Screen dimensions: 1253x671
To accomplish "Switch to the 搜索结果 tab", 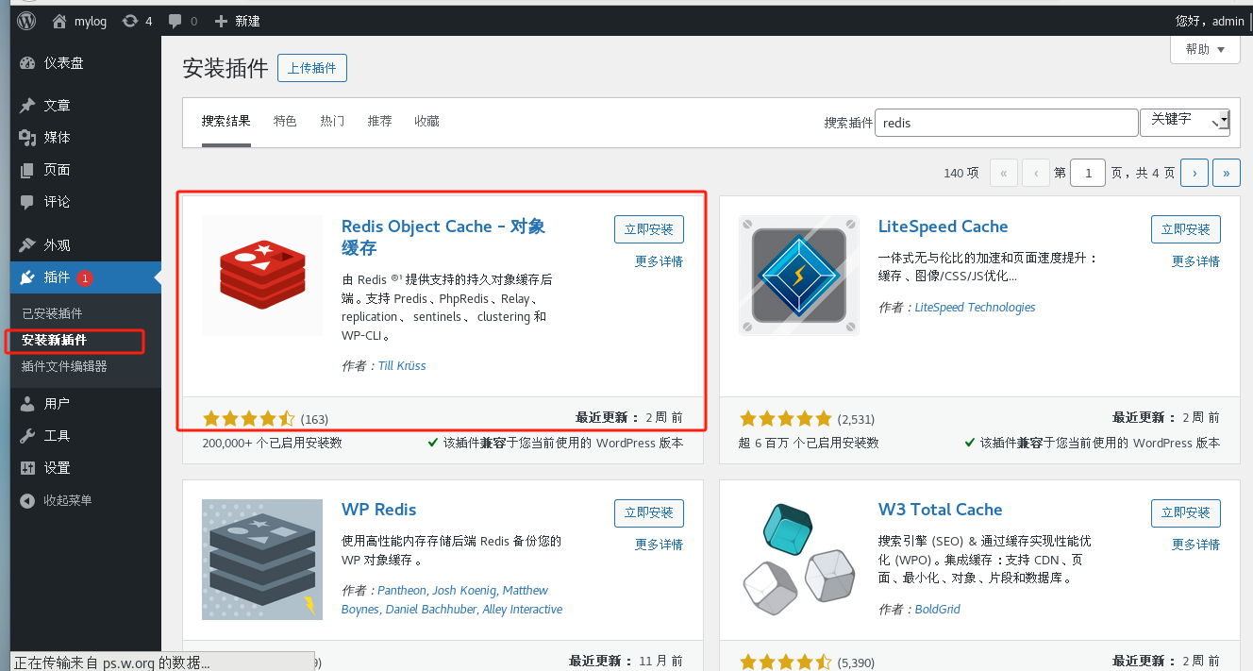I will (226, 122).
